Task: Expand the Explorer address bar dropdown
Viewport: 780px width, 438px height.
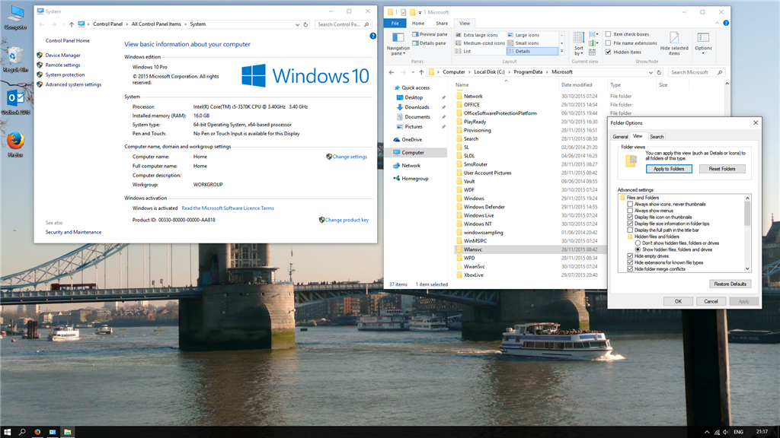Action: point(651,72)
